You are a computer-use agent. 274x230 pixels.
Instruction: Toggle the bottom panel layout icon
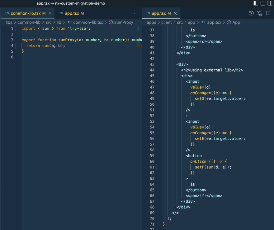pyautogui.click(x=263, y=3)
